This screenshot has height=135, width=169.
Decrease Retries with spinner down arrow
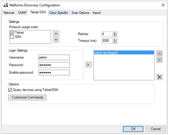click(x=115, y=35)
